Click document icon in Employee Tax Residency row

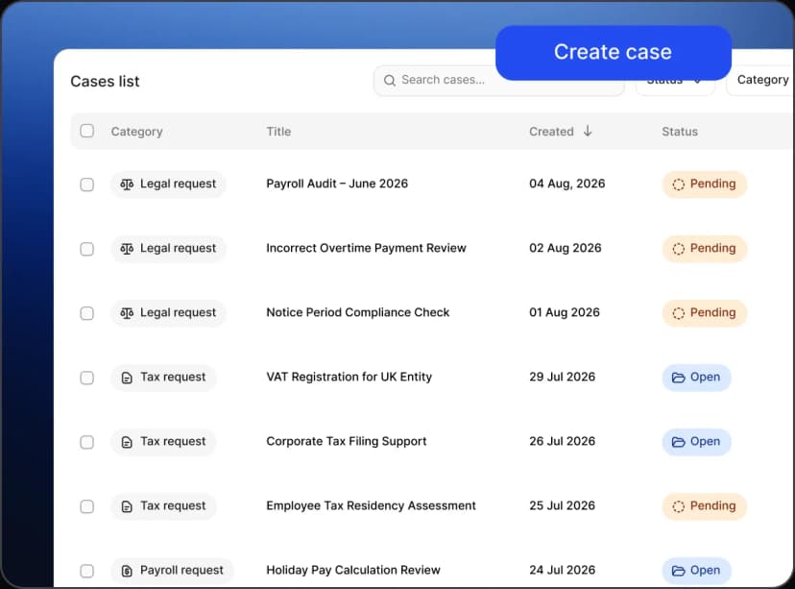click(x=127, y=506)
